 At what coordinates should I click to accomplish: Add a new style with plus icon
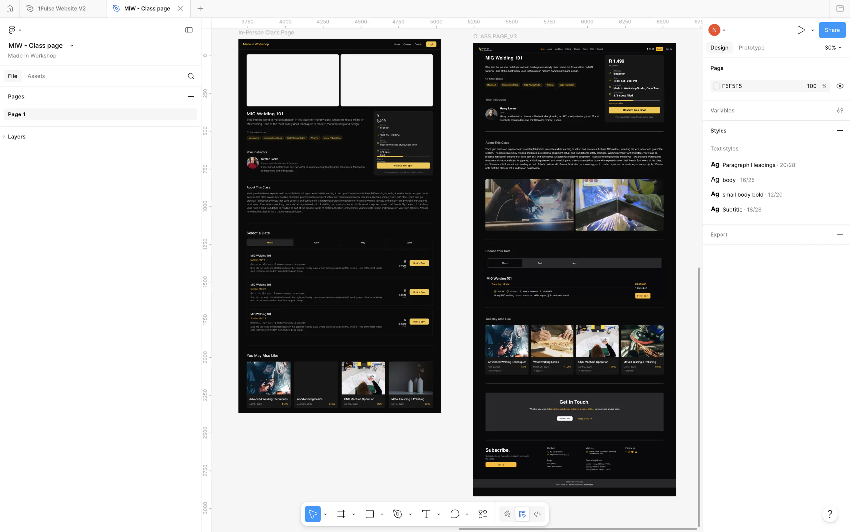point(840,131)
